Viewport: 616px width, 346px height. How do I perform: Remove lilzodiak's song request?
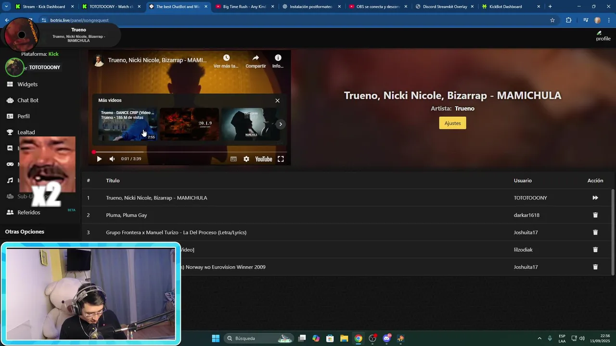(x=595, y=249)
